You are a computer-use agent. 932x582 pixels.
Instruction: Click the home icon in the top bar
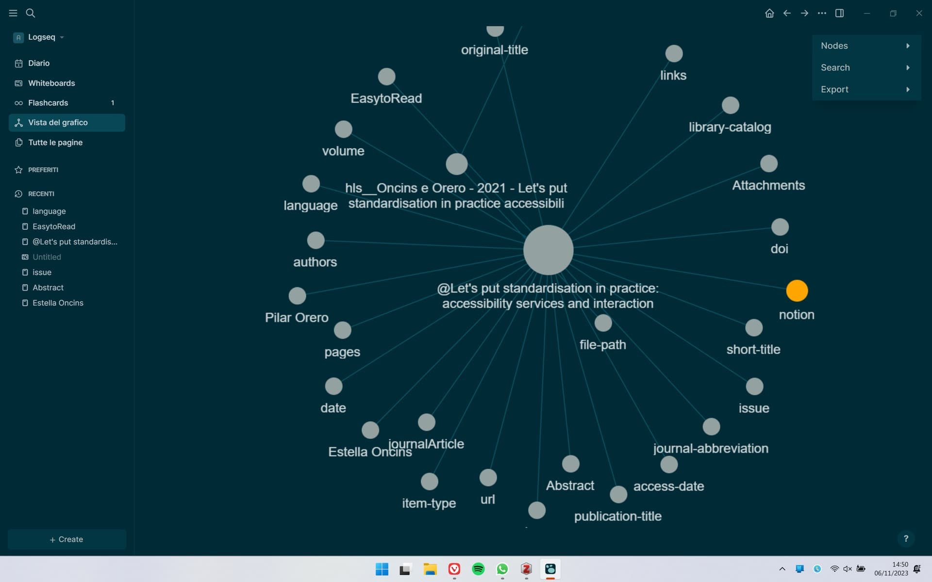click(x=769, y=13)
